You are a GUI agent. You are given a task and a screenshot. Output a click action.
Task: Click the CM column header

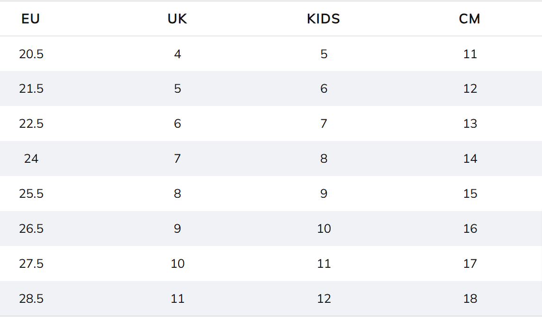pyautogui.click(x=470, y=18)
